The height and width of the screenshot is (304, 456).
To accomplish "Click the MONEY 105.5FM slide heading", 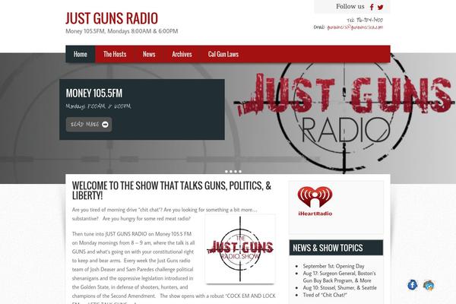I will (x=94, y=93).
